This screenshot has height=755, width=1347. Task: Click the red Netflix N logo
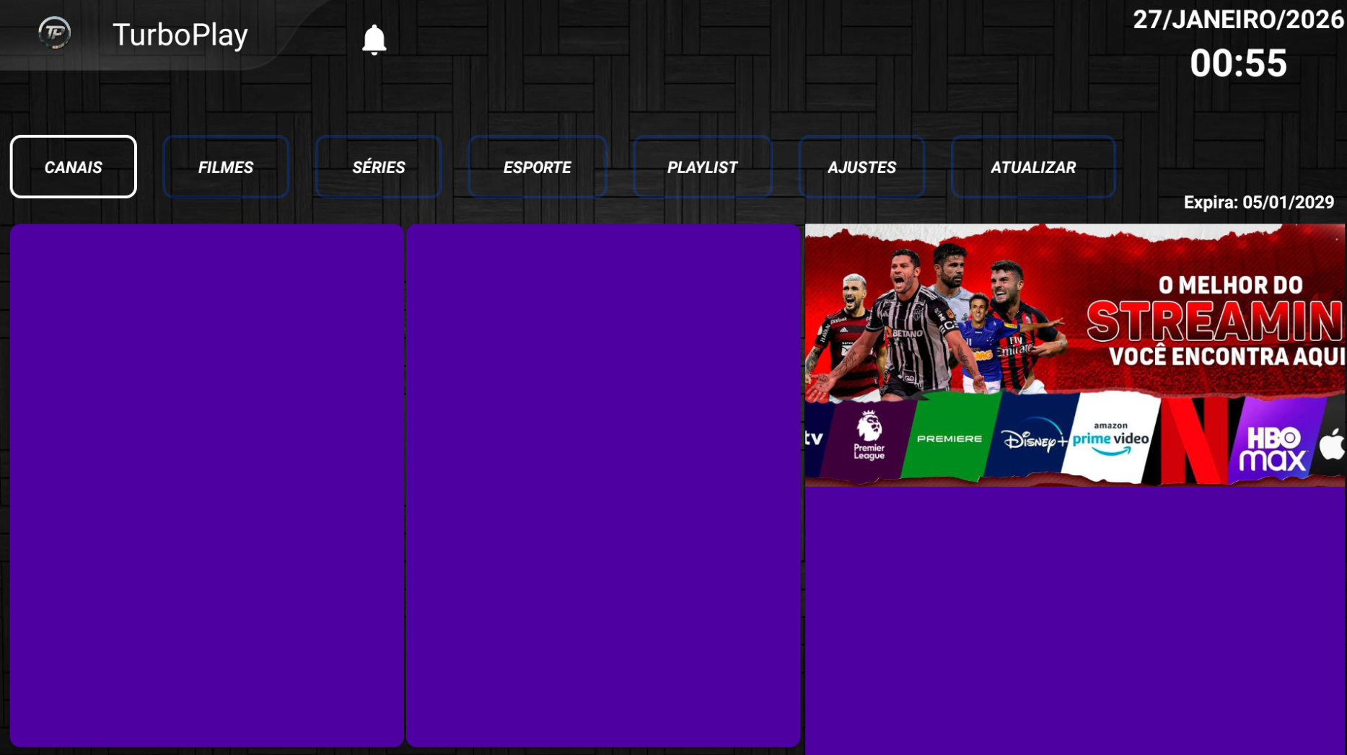click(x=1194, y=440)
